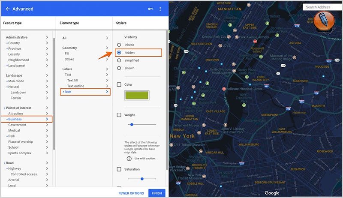
Task: Click the Stylers panel scrollbar
Action: coord(167,100)
